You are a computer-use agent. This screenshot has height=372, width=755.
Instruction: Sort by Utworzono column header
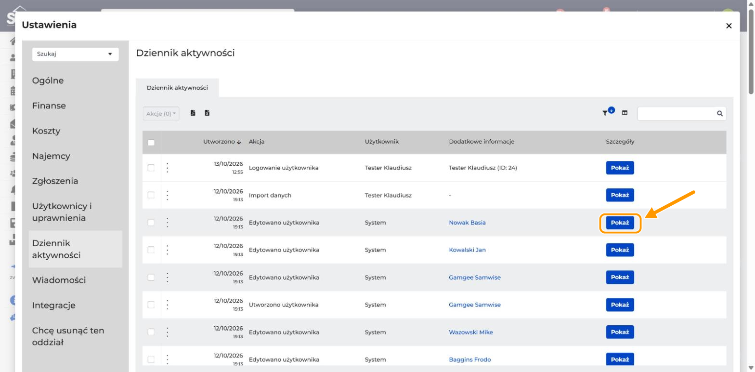click(222, 142)
